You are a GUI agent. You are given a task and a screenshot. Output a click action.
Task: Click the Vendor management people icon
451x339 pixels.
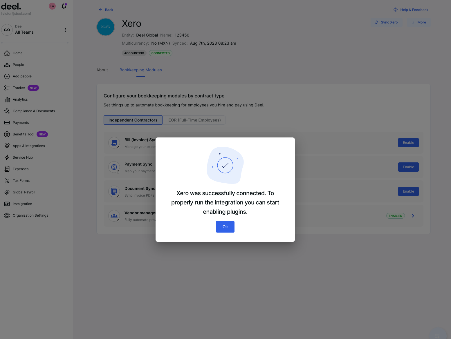[114, 216]
